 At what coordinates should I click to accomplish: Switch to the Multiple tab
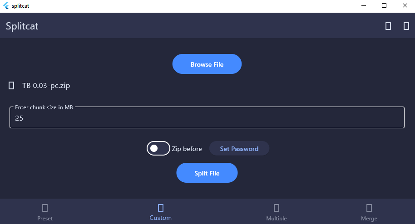(x=277, y=212)
